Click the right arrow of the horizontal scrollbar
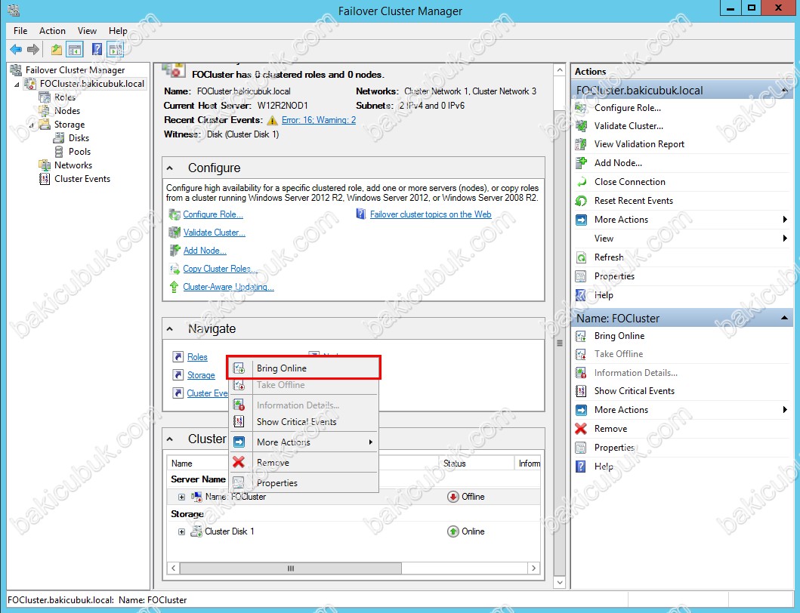Screen dimensions: 800x613 (x=533, y=568)
